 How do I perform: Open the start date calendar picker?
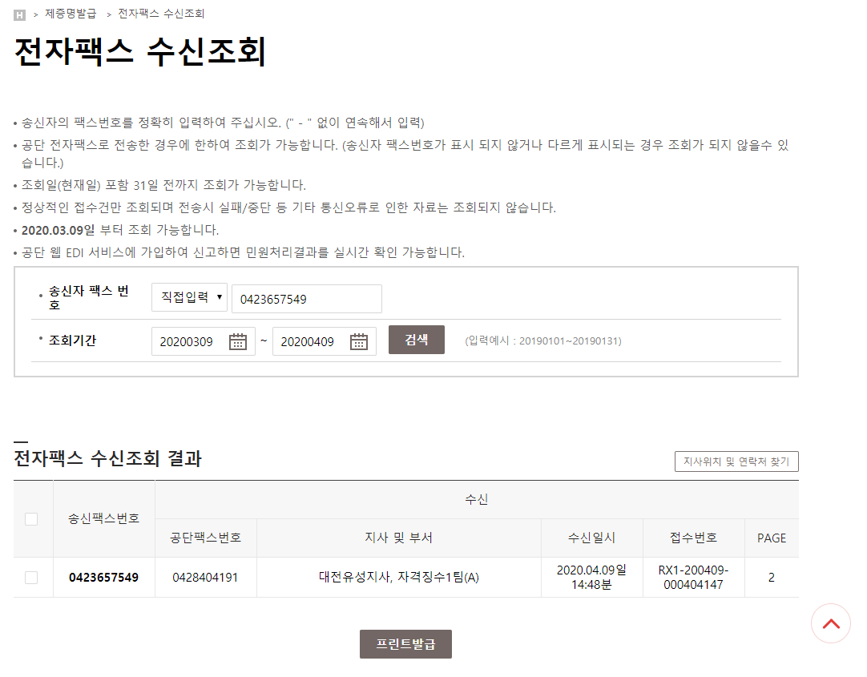238,341
